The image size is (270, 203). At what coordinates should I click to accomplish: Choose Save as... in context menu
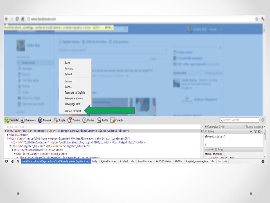(x=69, y=81)
